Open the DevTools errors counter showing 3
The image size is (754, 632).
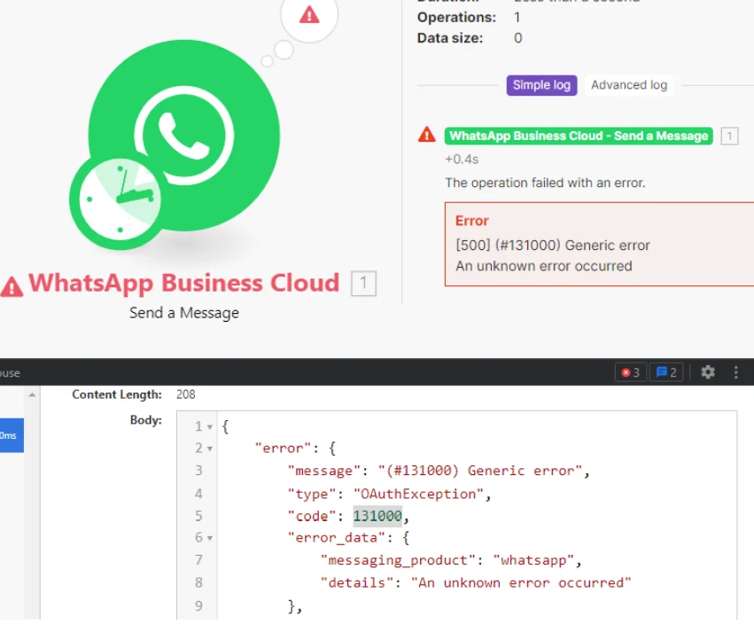pyautogui.click(x=631, y=372)
